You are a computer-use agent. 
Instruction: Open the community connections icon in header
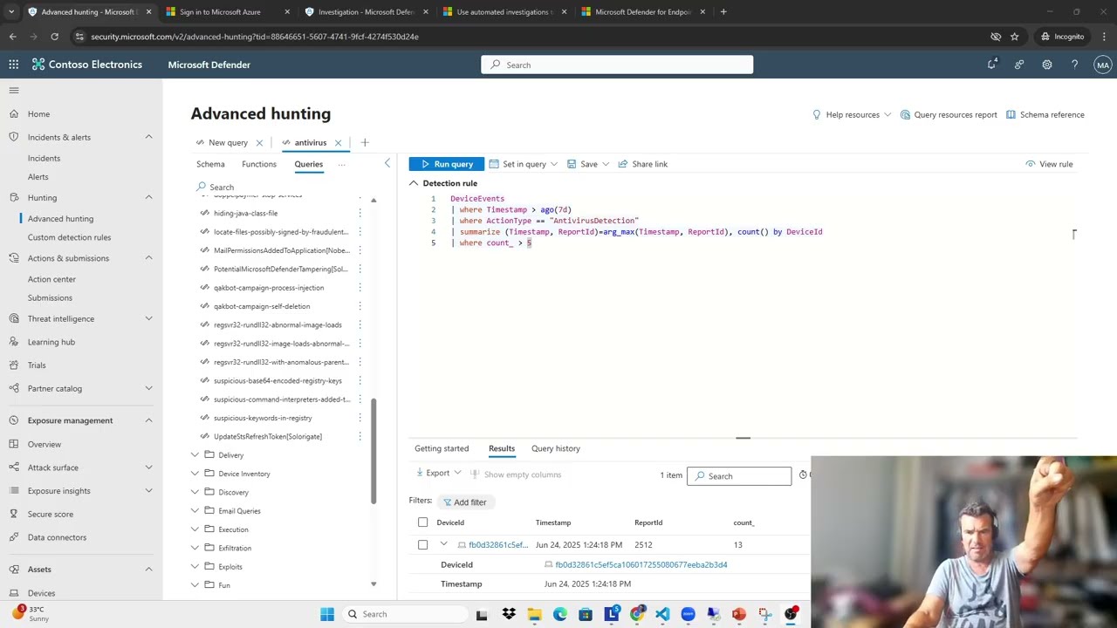pyautogui.click(x=1019, y=65)
